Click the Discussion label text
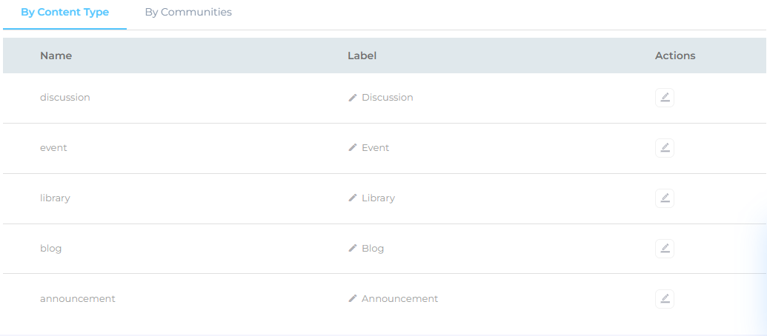Screen dimensions: 767x336 (x=388, y=98)
